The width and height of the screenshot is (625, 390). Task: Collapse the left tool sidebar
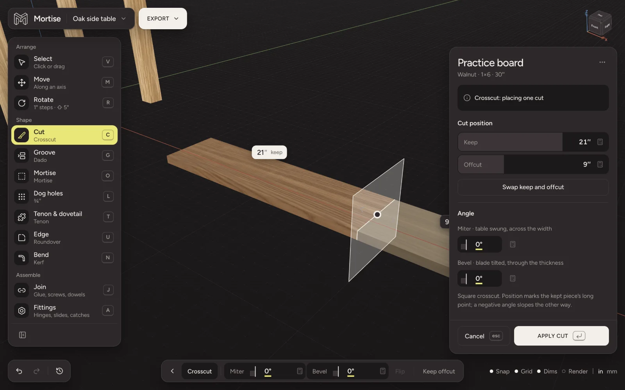(22, 335)
